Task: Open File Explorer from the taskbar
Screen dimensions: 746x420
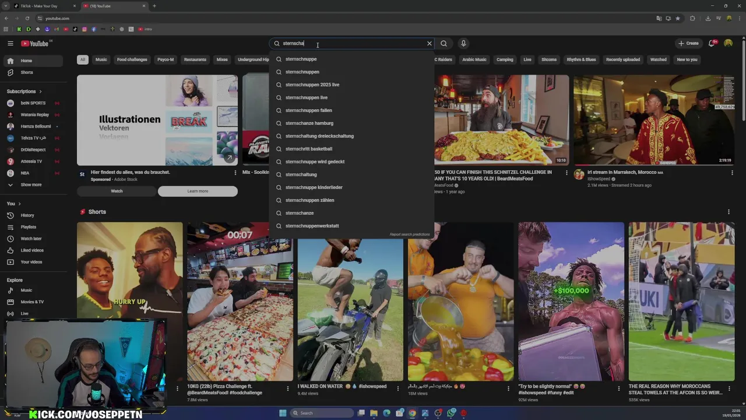Action: pos(374,413)
